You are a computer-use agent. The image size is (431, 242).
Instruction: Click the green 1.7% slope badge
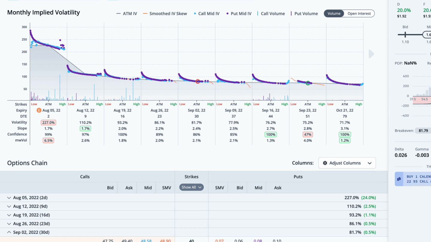click(85, 128)
